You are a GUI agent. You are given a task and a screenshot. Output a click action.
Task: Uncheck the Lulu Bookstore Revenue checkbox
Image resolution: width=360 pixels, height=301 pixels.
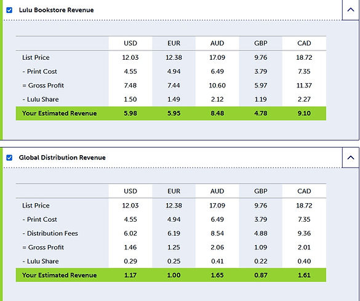point(9,10)
